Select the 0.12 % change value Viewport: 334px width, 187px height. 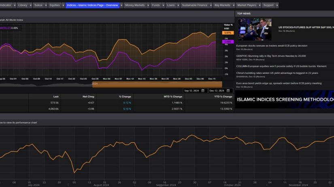(127, 103)
